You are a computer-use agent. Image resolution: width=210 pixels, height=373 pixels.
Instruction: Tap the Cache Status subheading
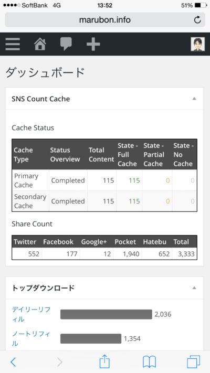coord(33,127)
